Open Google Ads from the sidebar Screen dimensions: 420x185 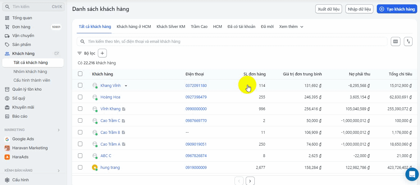pyautogui.click(x=23, y=139)
